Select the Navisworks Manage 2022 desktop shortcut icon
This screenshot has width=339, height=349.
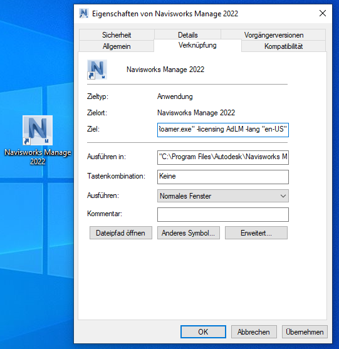coord(38,130)
